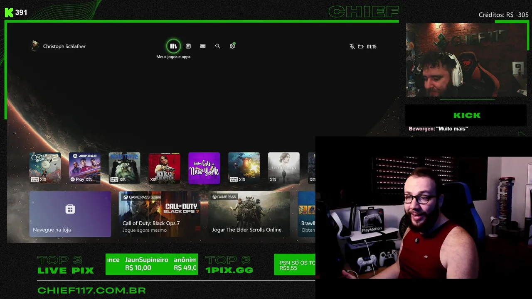Click the TOP 3 LIVE PIX label

[66, 265]
